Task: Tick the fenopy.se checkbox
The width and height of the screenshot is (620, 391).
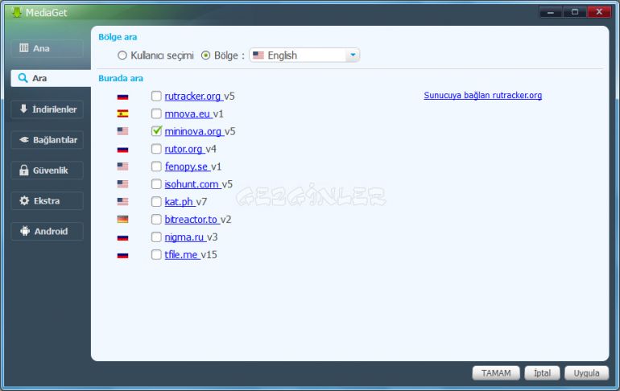Action: [x=156, y=167]
